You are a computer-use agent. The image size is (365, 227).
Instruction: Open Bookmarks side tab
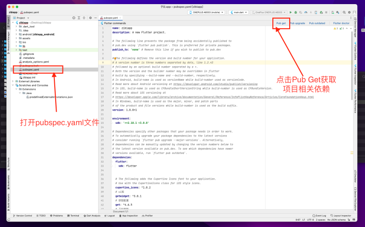(x=8, y=182)
